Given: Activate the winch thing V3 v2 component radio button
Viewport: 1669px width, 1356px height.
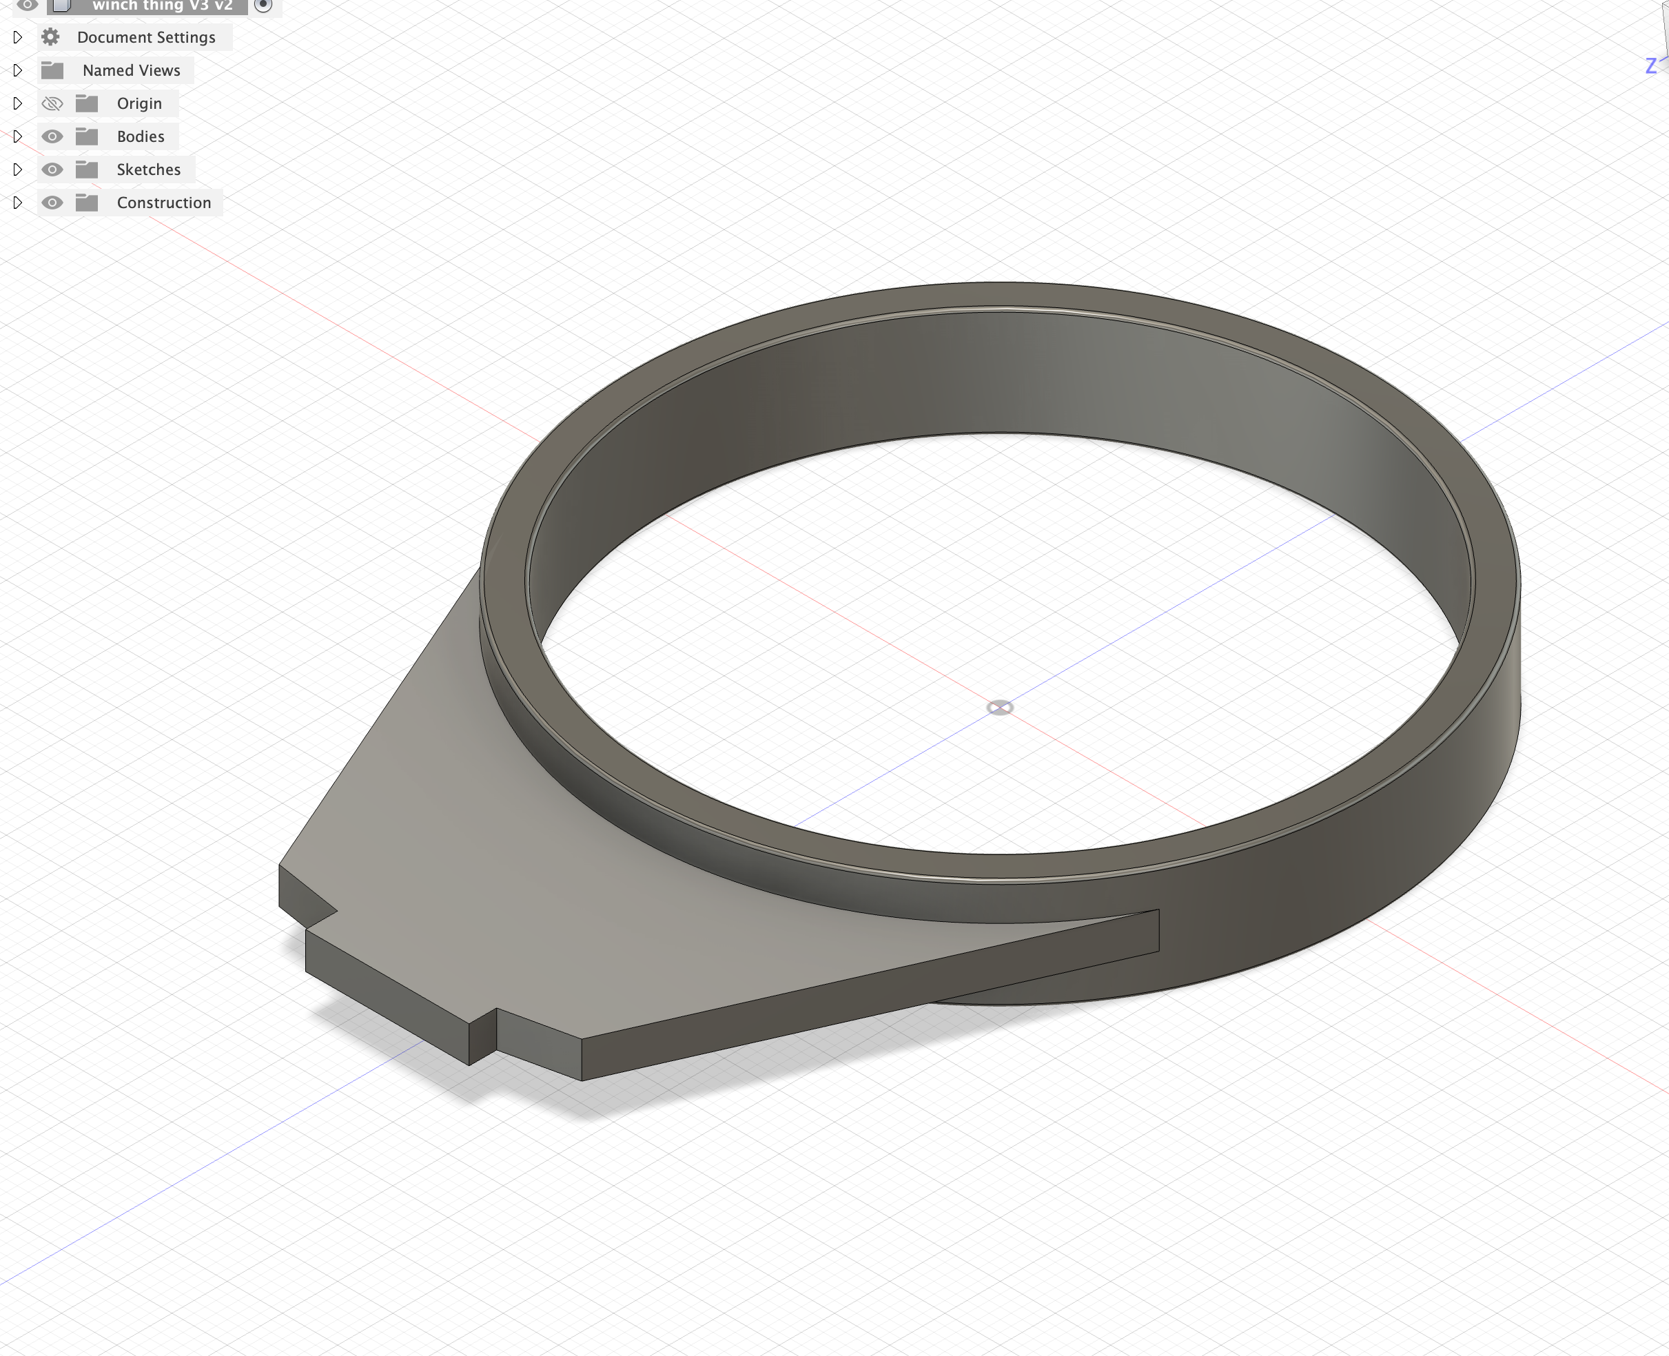Looking at the screenshot, I should pyautogui.click(x=263, y=6).
